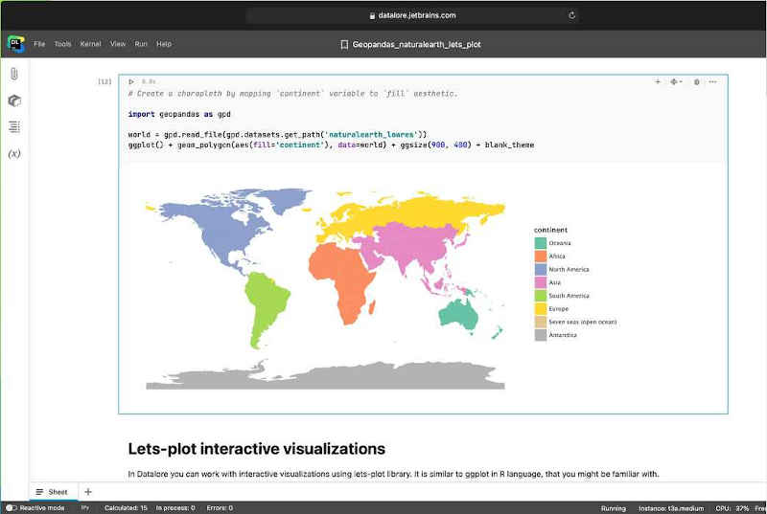Click the 'import geopandas as gpd' code line
The width and height of the screenshot is (767, 514).
coord(179,114)
